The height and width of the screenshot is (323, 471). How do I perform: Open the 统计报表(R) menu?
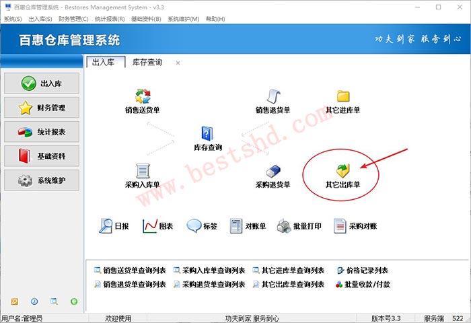pos(110,19)
